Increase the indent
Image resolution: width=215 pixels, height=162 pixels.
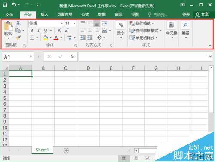[x=90, y=38]
